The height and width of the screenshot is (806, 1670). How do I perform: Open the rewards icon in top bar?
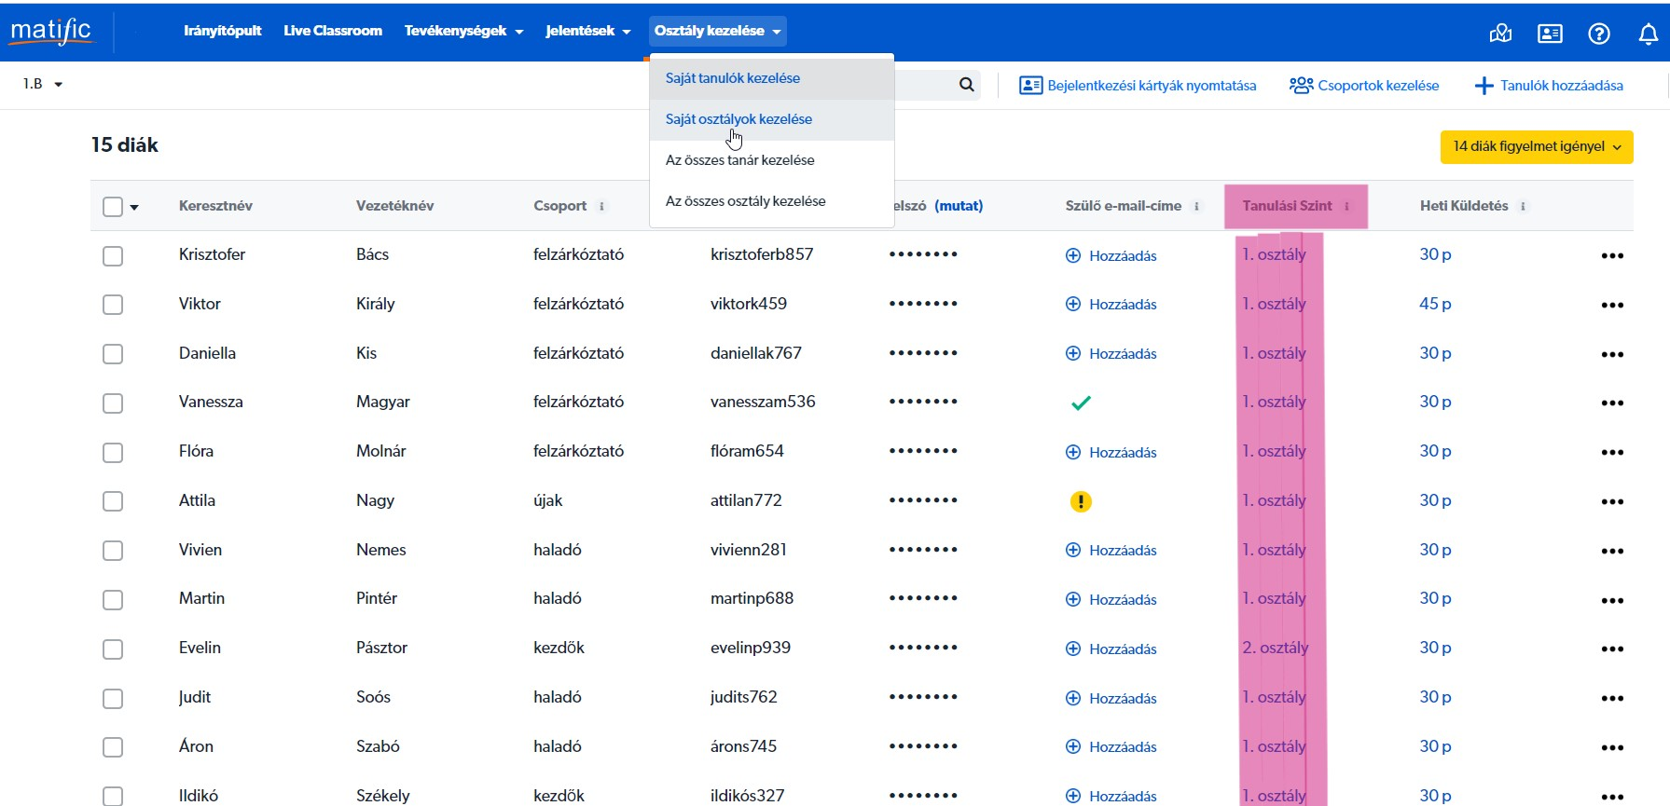(x=1500, y=34)
